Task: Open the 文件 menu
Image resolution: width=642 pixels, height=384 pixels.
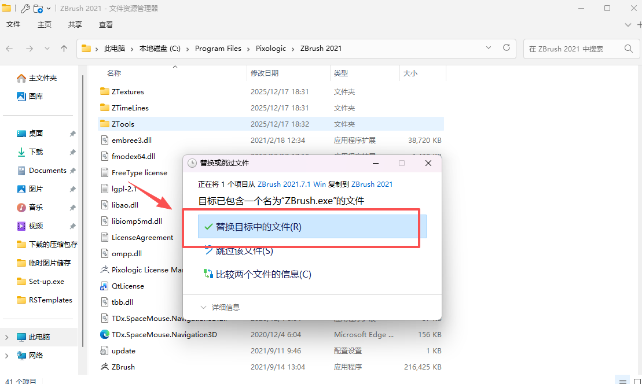Action: (x=13, y=24)
